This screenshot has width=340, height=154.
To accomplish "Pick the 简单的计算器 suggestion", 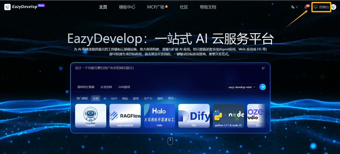I will click(86, 87).
